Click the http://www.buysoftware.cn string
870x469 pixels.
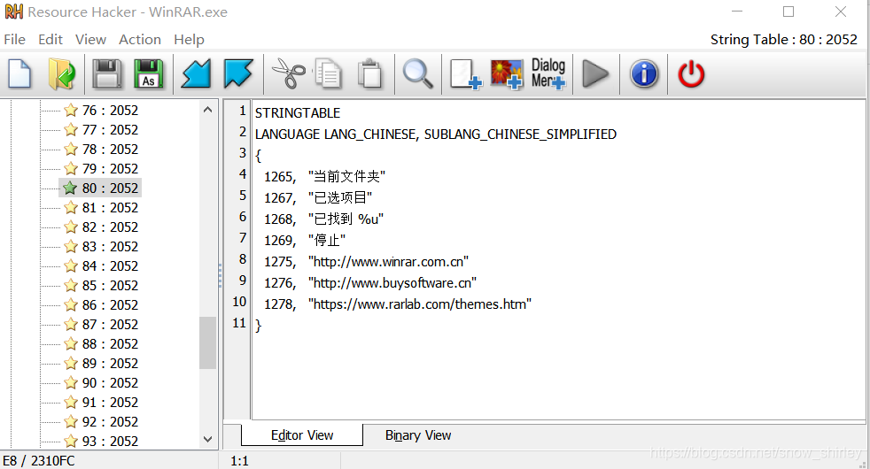click(392, 283)
